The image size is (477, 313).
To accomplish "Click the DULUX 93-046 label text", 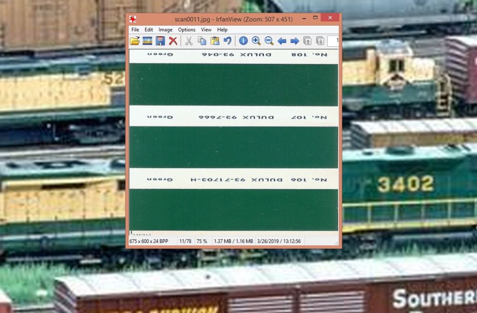I will coord(237,55).
